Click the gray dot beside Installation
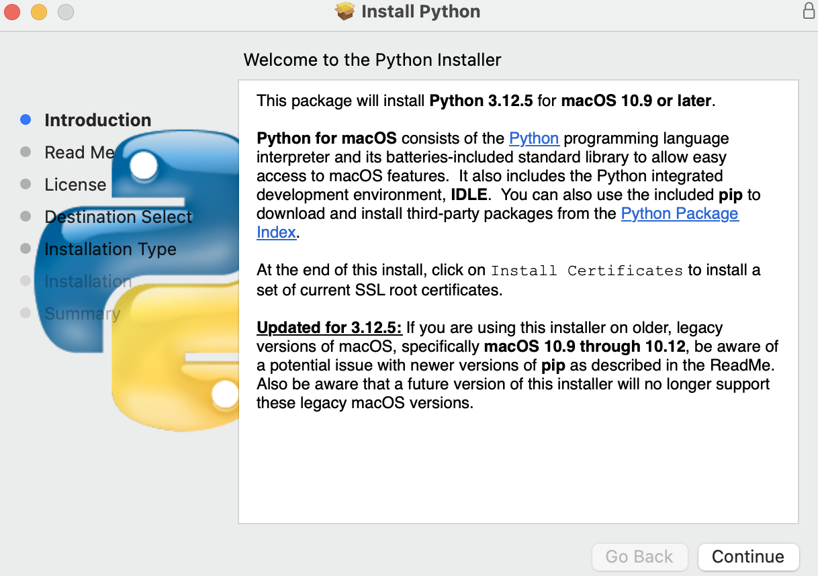Viewport: 818px width, 576px height. coord(26,281)
